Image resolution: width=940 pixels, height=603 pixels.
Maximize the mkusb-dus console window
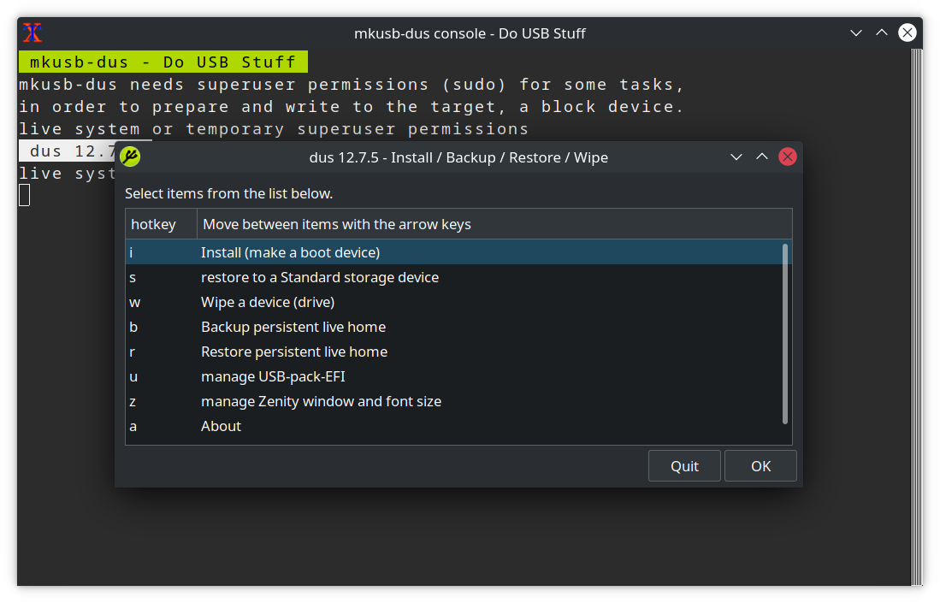pyautogui.click(x=882, y=33)
